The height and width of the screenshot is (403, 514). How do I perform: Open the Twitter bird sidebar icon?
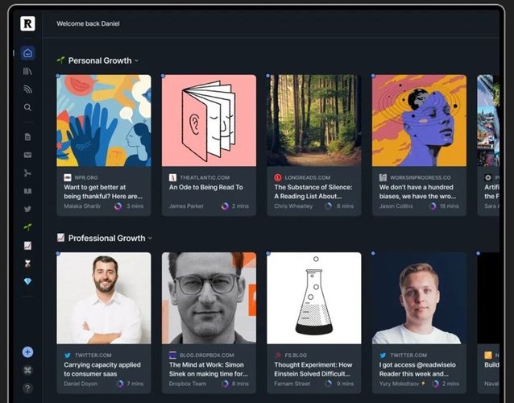coord(28,209)
